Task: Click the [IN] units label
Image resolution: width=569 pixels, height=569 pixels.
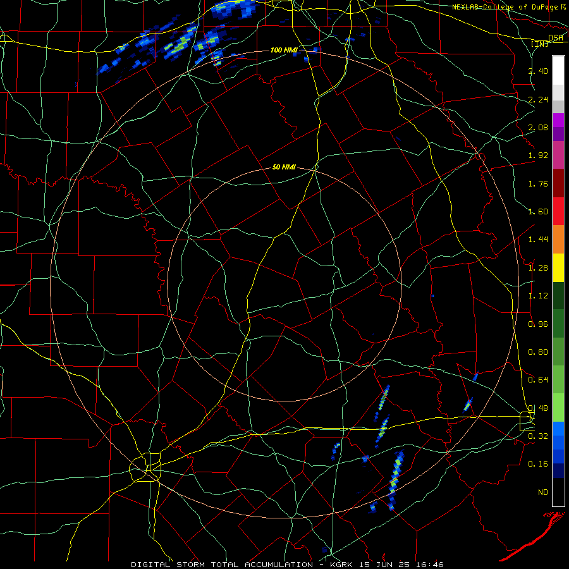Action: click(x=540, y=44)
